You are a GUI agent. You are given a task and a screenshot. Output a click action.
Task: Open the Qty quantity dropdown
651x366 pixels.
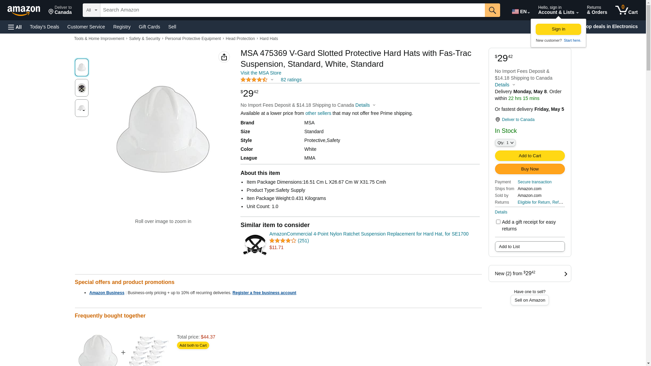[x=505, y=143]
